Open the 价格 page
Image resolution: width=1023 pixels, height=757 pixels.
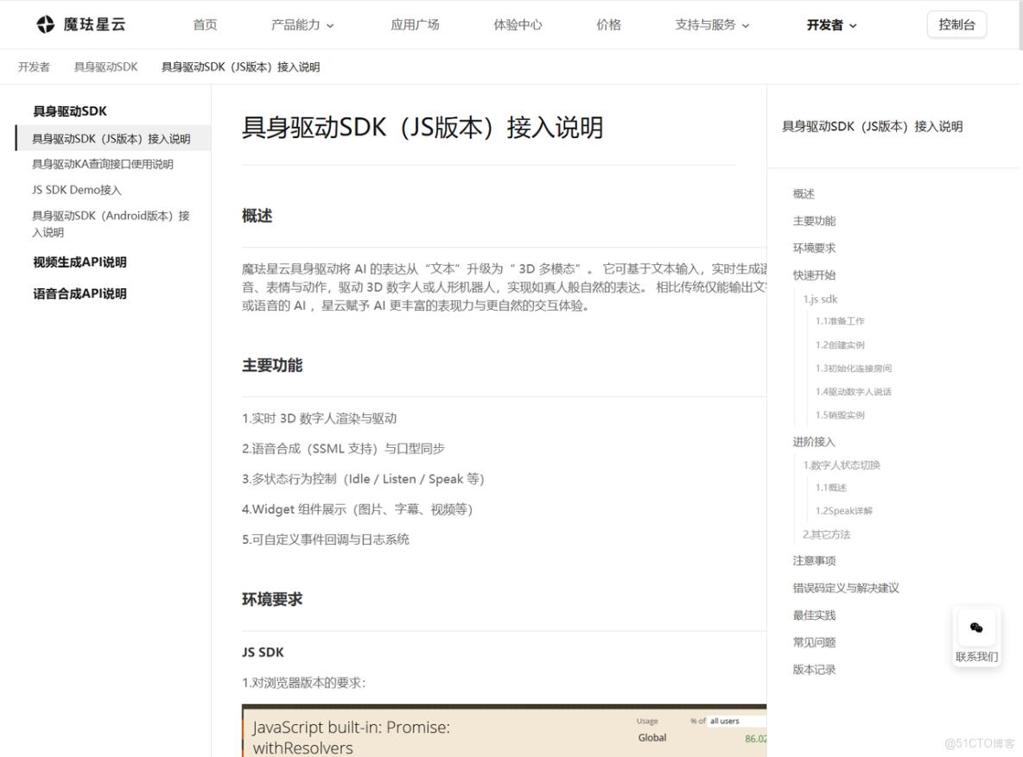coord(608,24)
